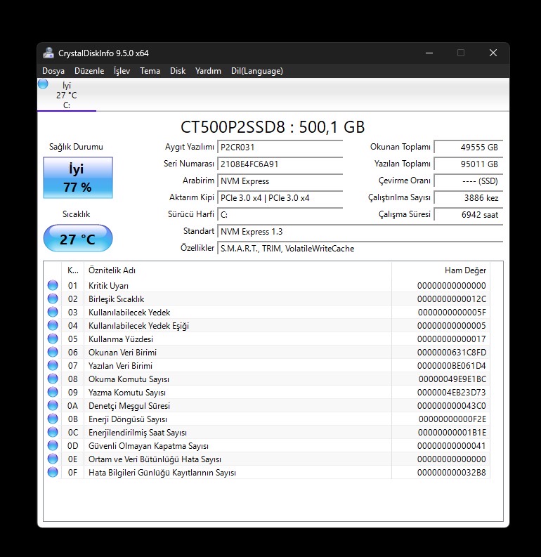Image resolution: width=541 pixels, height=557 pixels.
Task: Click status orb for Hata Bilgileri Günlüğü row
Action: (53, 472)
